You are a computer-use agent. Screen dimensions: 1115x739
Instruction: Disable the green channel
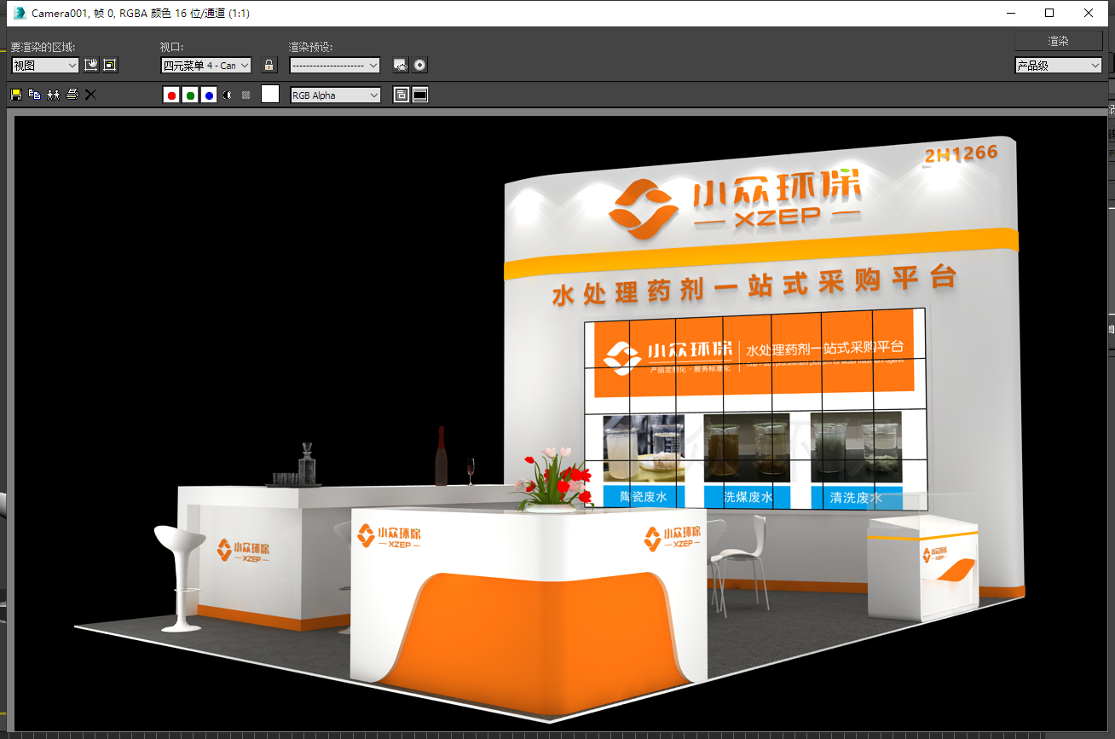click(x=189, y=95)
